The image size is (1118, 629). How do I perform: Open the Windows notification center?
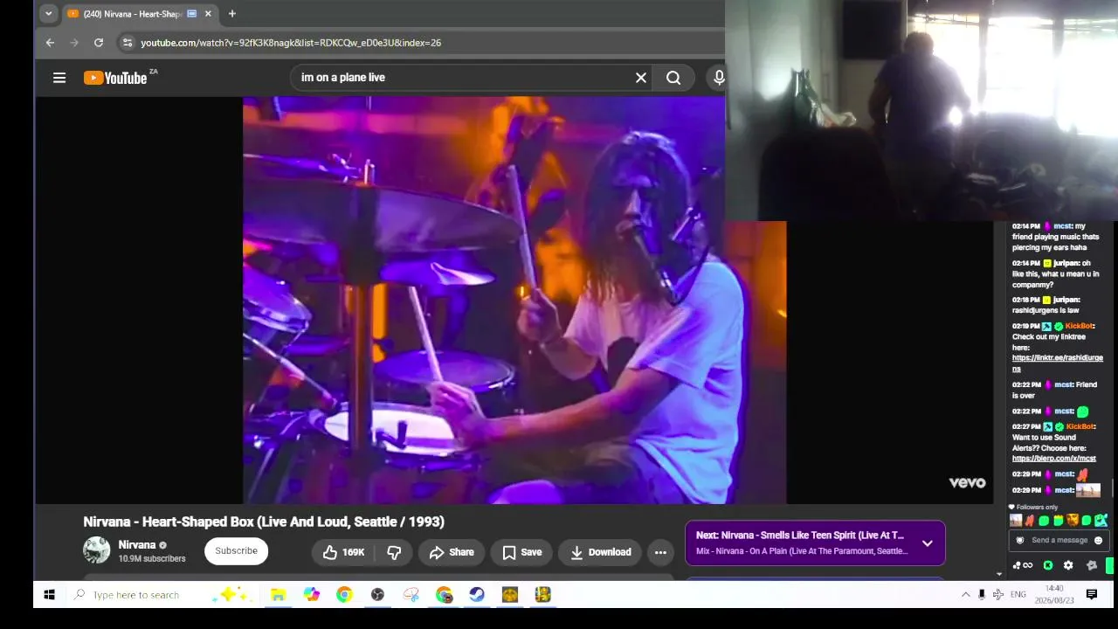(1091, 595)
